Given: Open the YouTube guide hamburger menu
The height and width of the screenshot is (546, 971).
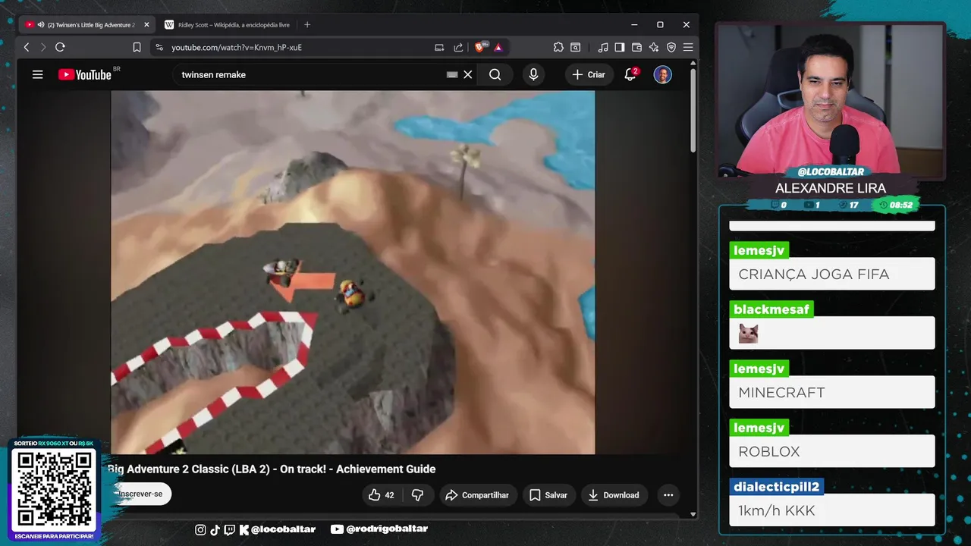Looking at the screenshot, I should tap(38, 74).
